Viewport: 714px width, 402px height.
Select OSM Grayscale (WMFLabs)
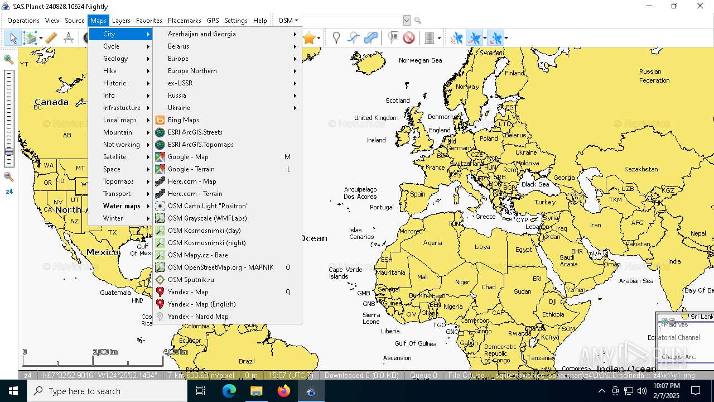coord(227,218)
